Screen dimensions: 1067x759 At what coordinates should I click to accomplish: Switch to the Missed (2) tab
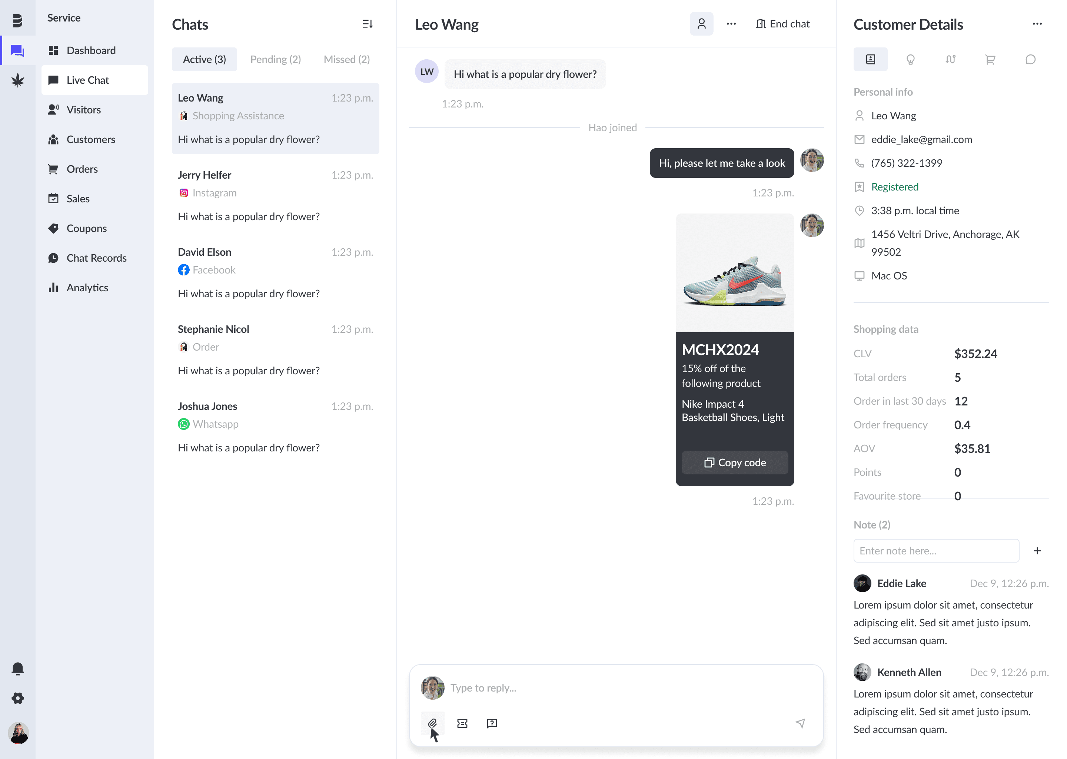(x=346, y=59)
